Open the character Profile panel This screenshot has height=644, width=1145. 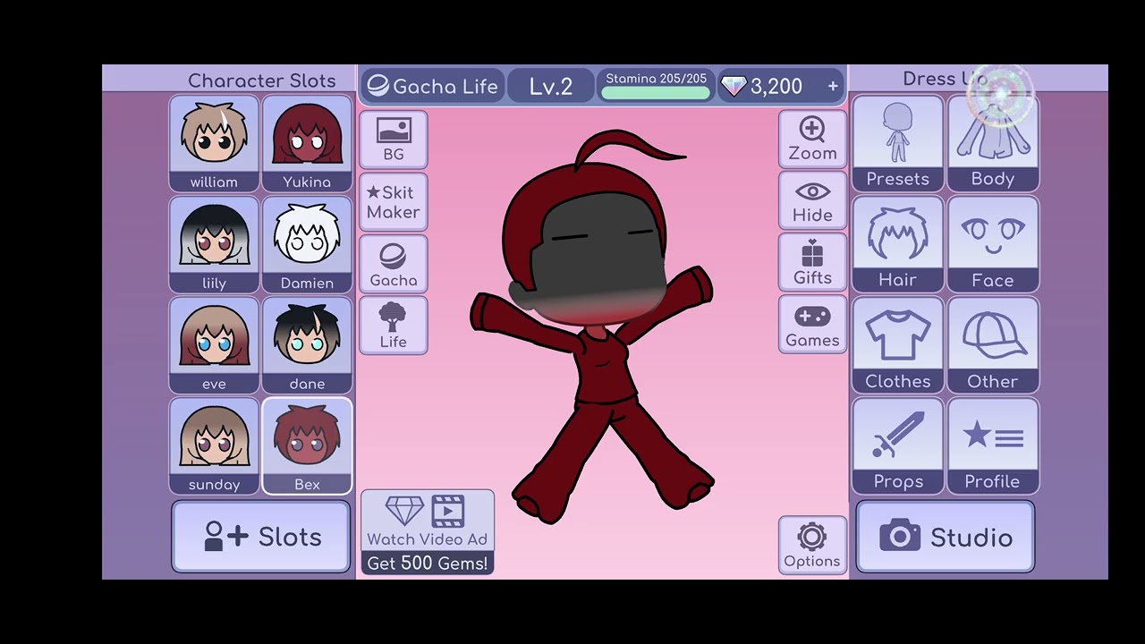pos(993,446)
